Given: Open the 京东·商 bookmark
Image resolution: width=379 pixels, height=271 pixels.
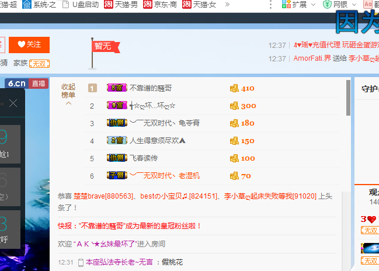Looking at the screenshot, I should click(160, 4).
